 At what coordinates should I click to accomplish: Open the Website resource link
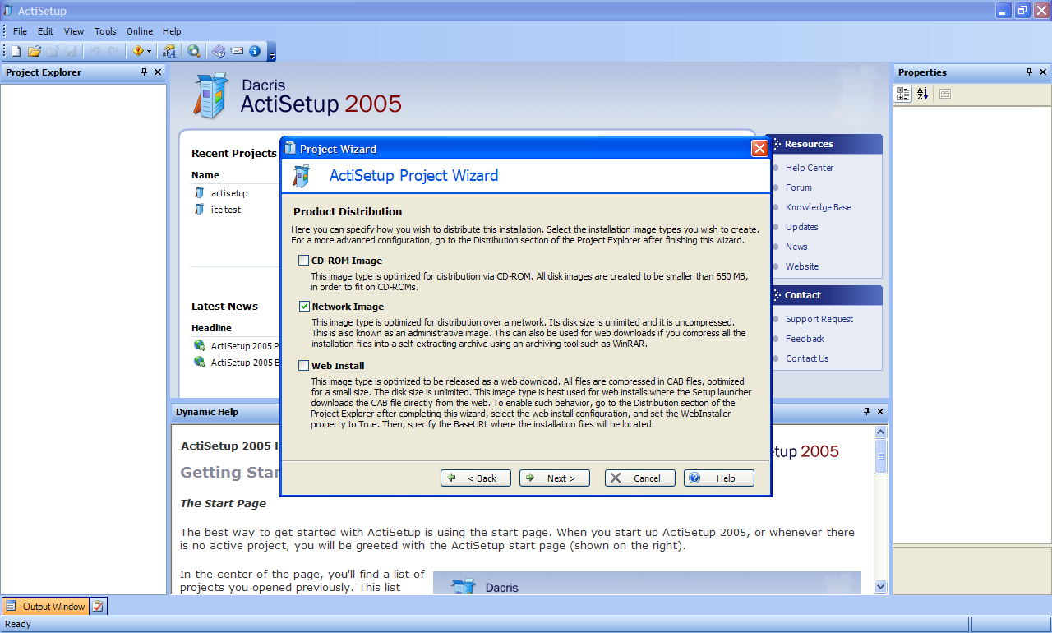click(801, 266)
